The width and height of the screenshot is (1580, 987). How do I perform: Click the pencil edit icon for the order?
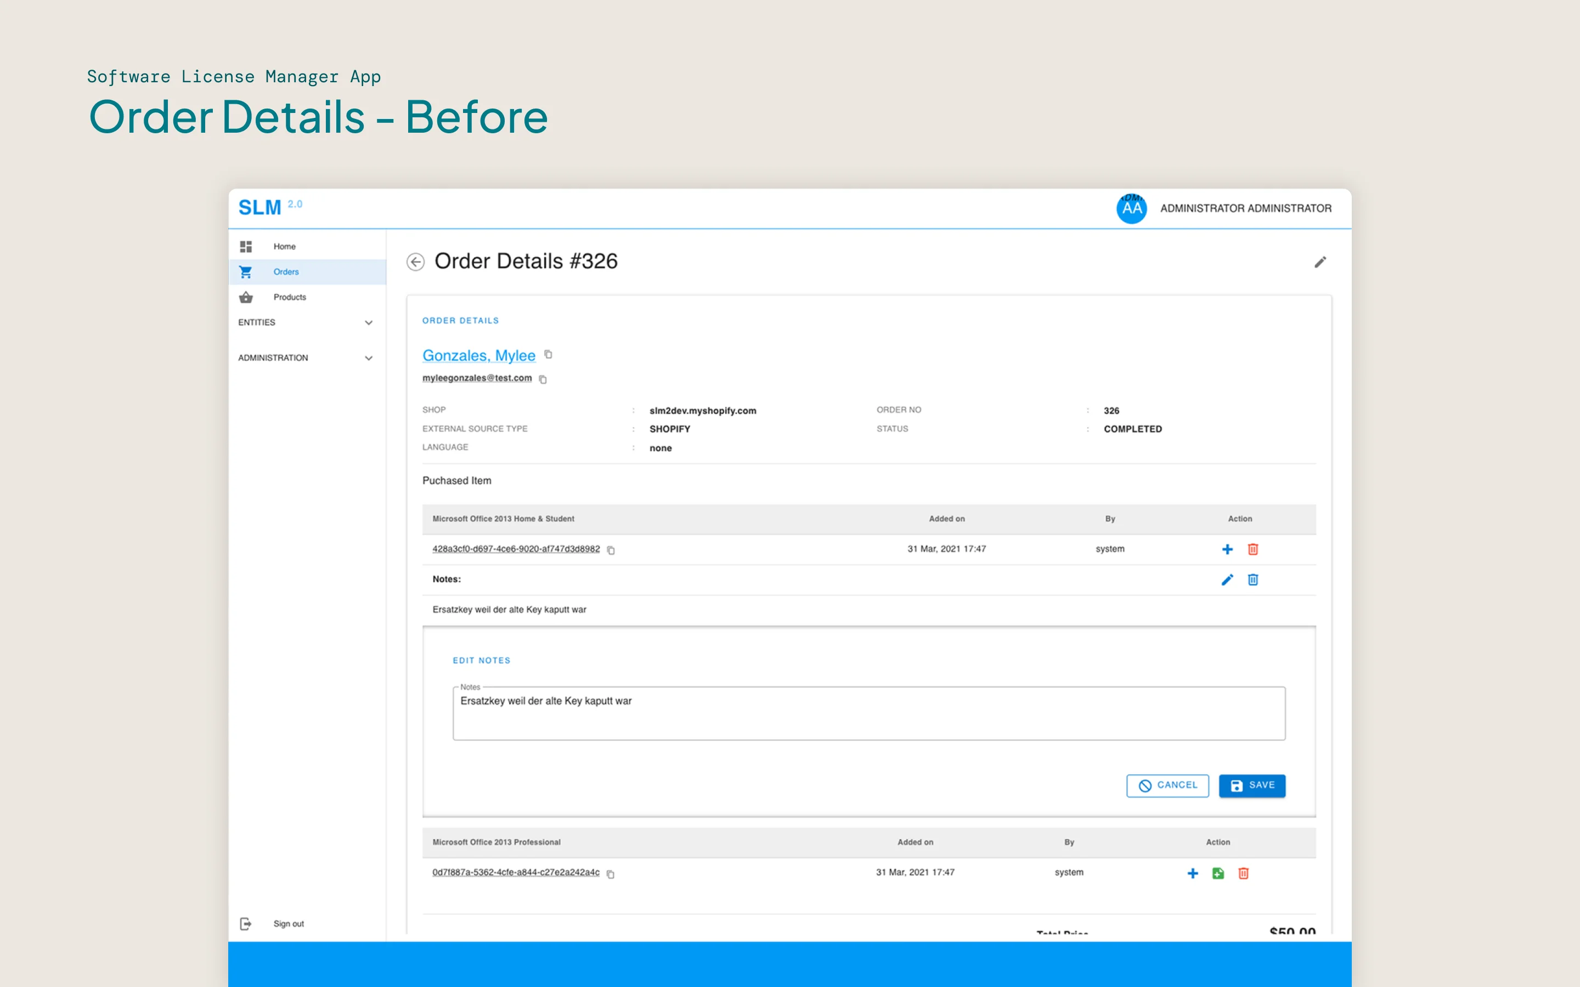tap(1320, 262)
